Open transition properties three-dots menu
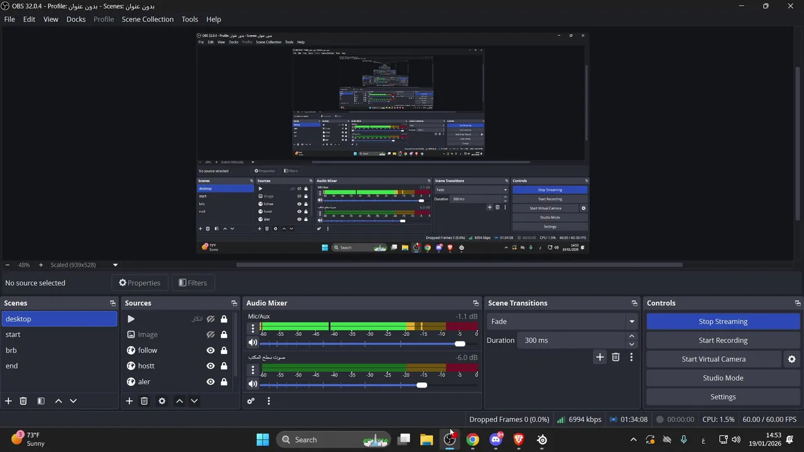Screen dimensions: 804x452 631,357
